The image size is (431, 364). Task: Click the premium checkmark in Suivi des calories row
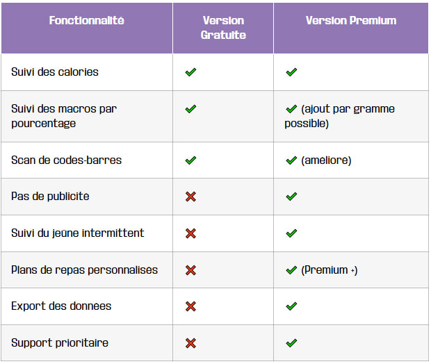[291, 72]
